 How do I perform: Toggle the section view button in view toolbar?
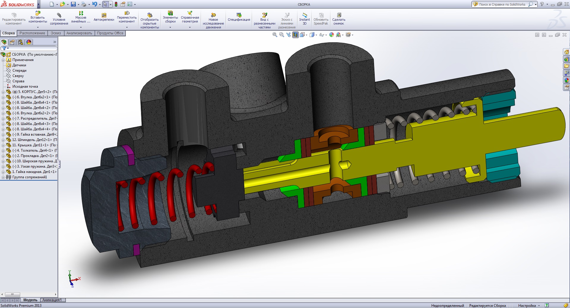(295, 35)
